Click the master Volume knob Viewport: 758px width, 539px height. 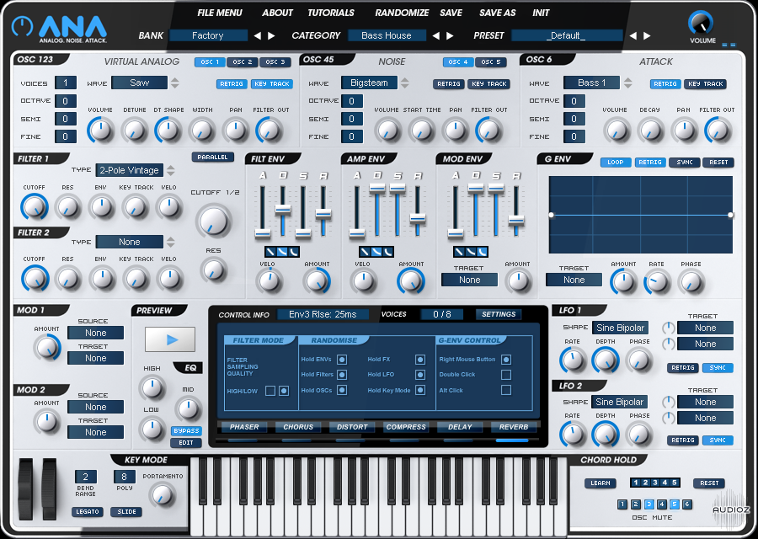tap(701, 23)
